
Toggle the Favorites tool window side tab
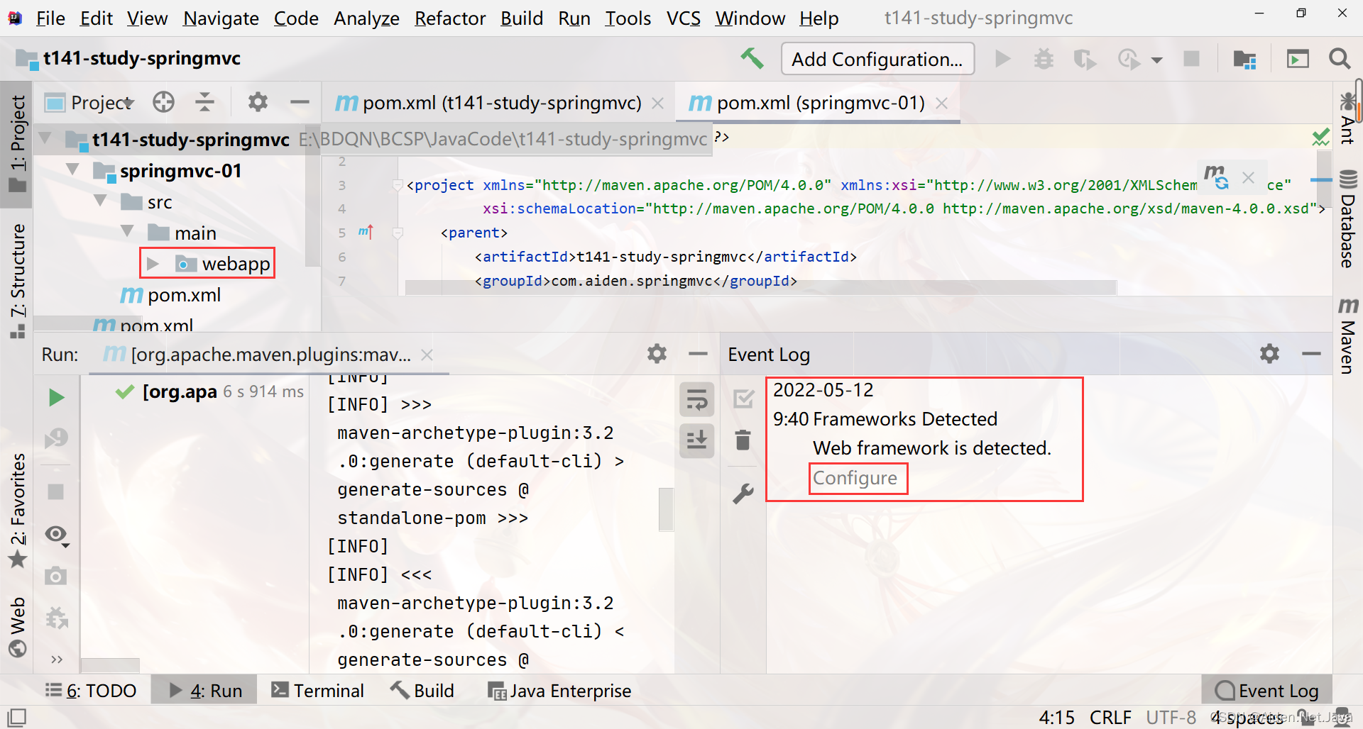point(18,511)
